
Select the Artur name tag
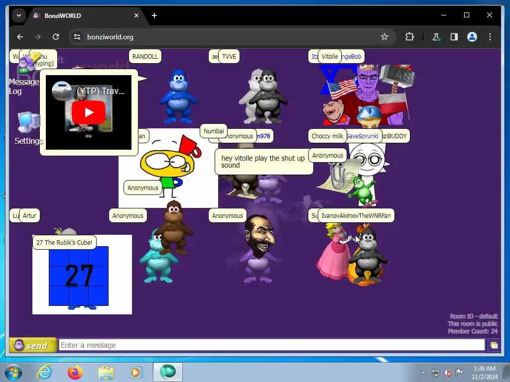click(x=29, y=216)
